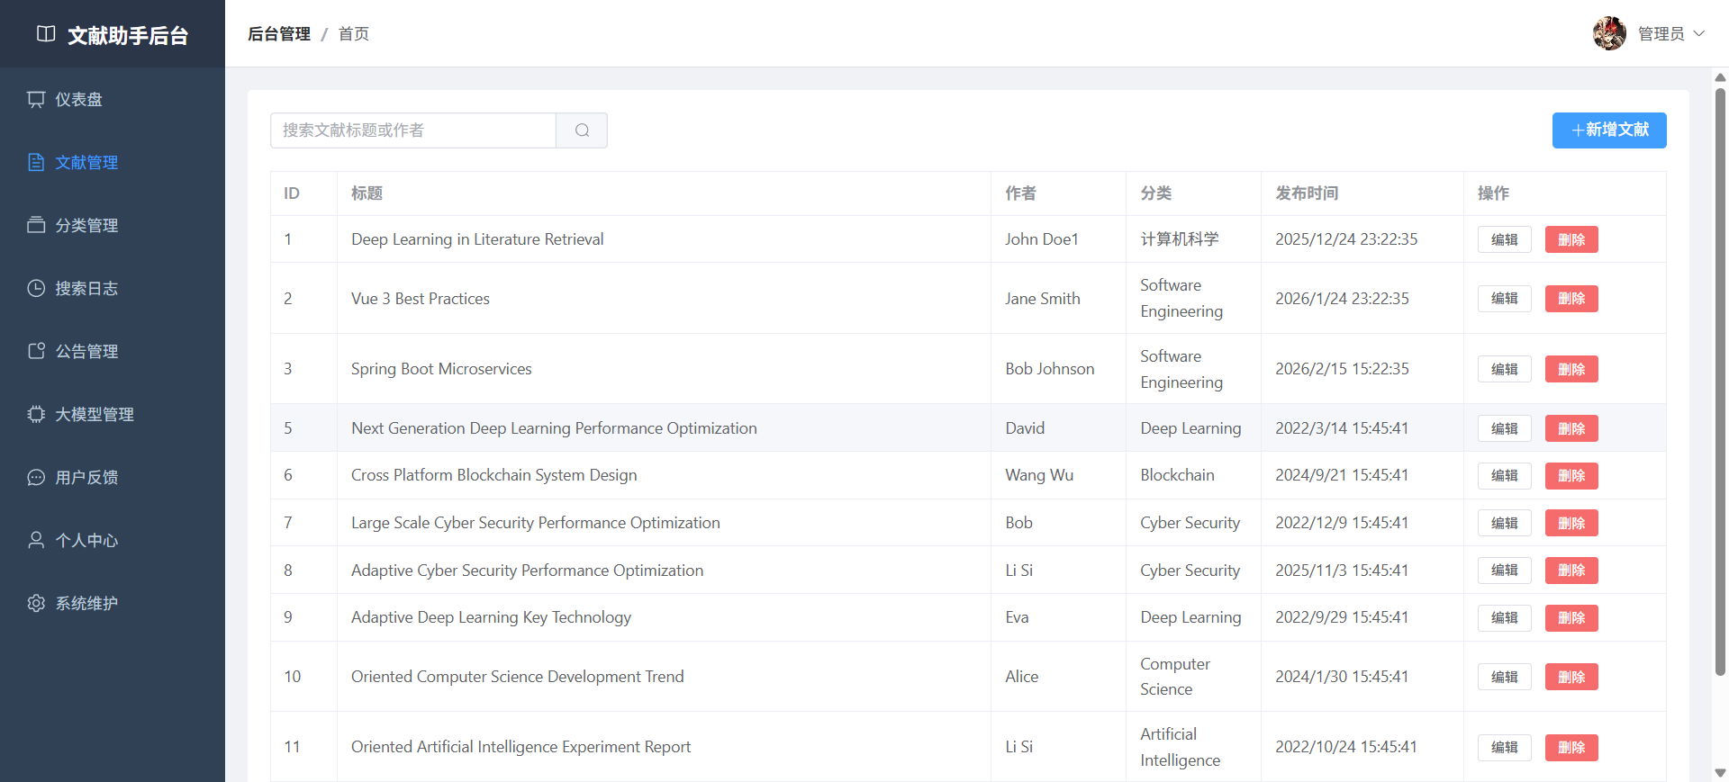This screenshot has width=1729, height=782.
Task: Delete the Cross Platform Blockchain System Design entry
Action: pyautogui.click(x=1571, y=475)
